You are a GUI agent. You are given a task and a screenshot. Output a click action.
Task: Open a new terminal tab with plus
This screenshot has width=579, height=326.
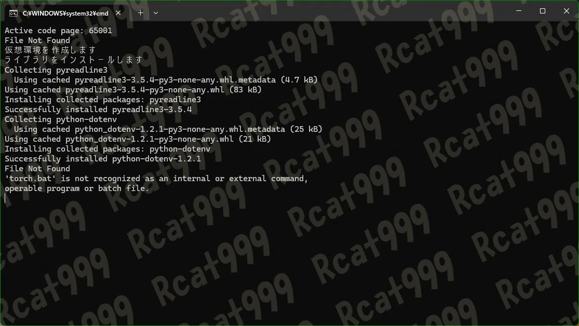140,13
